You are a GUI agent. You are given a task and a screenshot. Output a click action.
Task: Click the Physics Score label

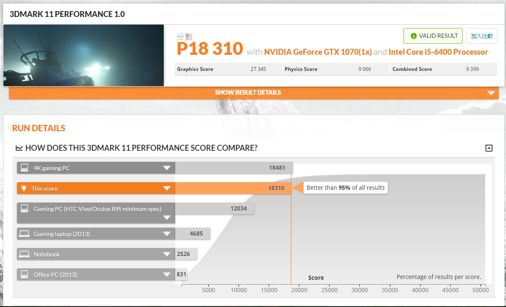(301, 69)
